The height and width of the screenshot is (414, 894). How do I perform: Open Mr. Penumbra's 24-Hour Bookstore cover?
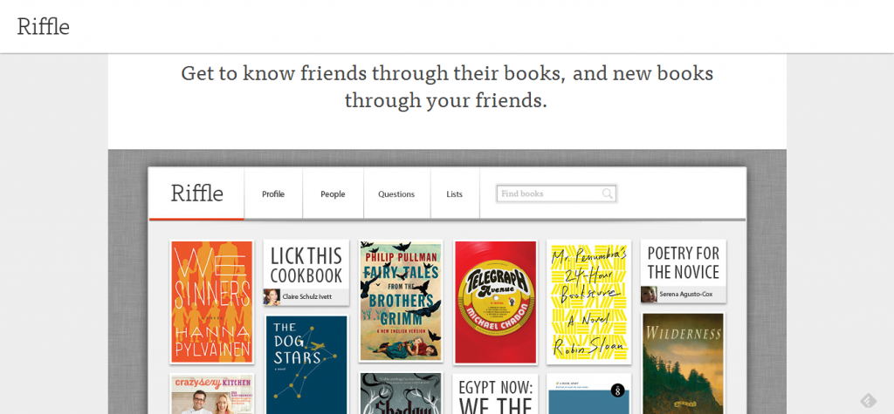[589, 302]
